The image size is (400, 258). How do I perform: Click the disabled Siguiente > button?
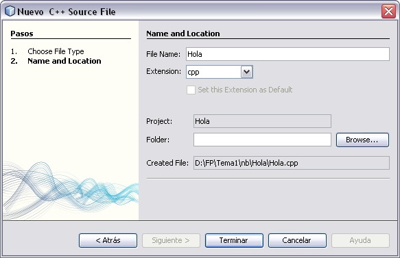(x=171, y=240)
